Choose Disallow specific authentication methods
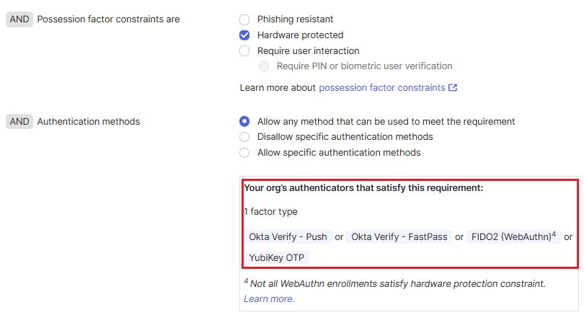584x315 pixels. click(244, 137)
